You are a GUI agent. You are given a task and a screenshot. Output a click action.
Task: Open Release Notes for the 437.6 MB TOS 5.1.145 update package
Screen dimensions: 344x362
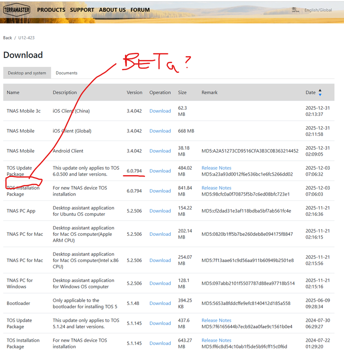pyautogui.click(x=216, y=320)
